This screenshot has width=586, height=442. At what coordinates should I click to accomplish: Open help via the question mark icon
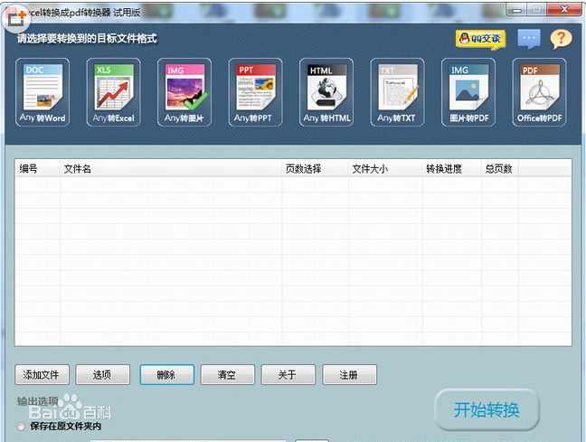pos(562,39)
